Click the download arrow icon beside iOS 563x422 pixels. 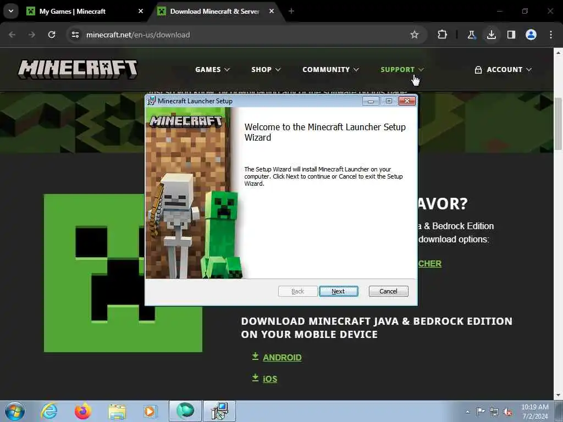tap(255, 377)
